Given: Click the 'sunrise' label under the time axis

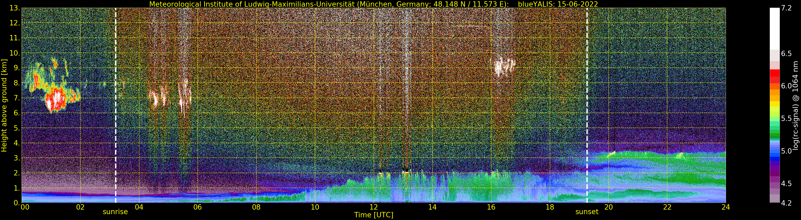Looking at the screenshot, I should [115, 212].
